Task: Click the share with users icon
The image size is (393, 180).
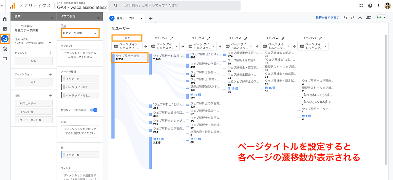Action: pos(369,18)
